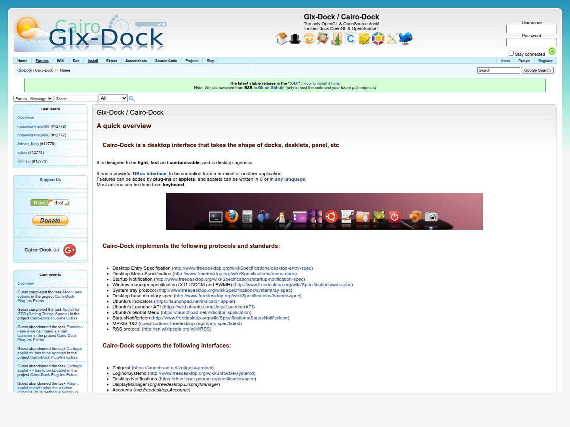Click the orange CD logo icon
The width and height of the screenshot is (570, 427).
(x=309, y=39)
